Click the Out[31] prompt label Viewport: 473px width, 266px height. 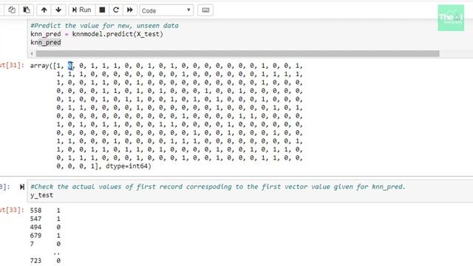click(x=12, y=66)
